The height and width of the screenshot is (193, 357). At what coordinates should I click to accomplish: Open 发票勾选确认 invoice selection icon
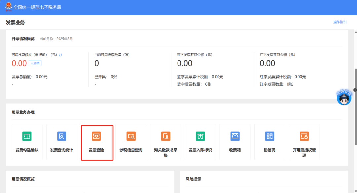coord(27,136)
